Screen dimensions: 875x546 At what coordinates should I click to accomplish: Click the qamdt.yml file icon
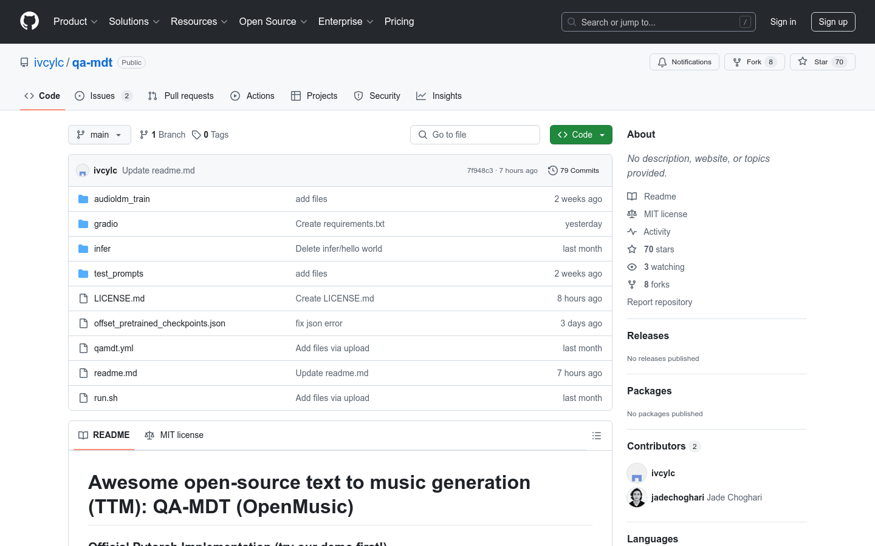83,348
